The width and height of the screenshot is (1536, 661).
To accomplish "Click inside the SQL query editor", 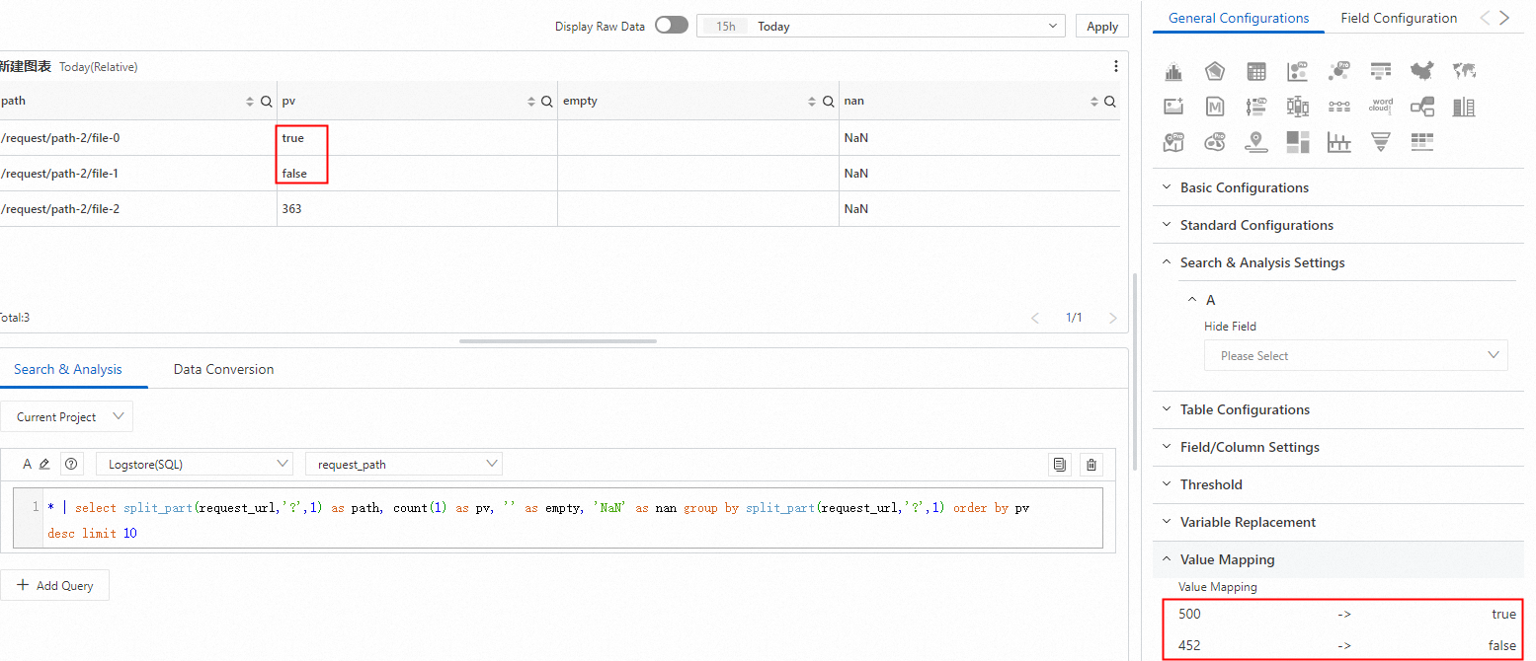I will (x=558, y=518).
